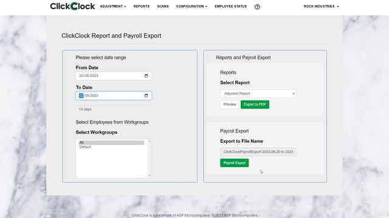The image size is (389, 218).
Task: Click the '14 days' range text
Action: click(x=85, y=109)
